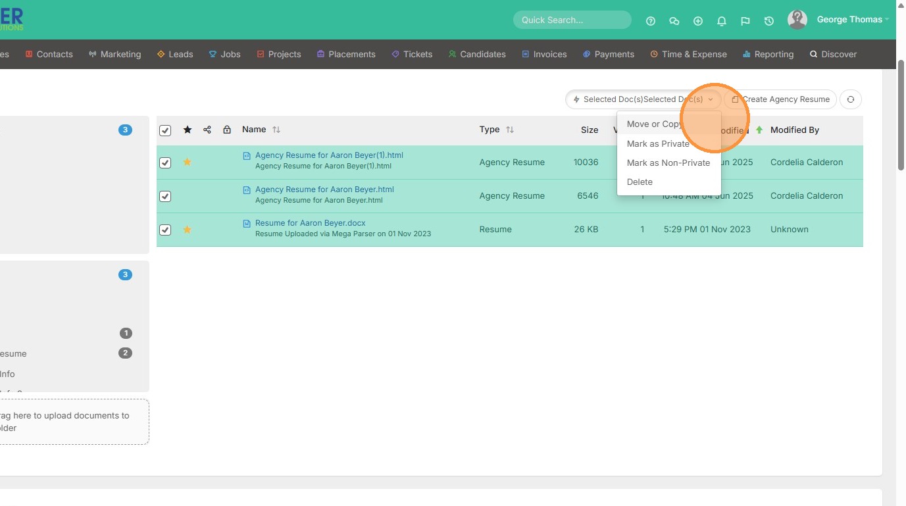Collapse the Selected Doc(s) dropdown

(x=643, y=99)
